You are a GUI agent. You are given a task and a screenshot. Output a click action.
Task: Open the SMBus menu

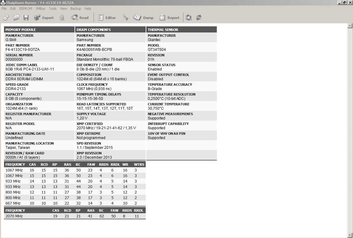click(40, 9)
